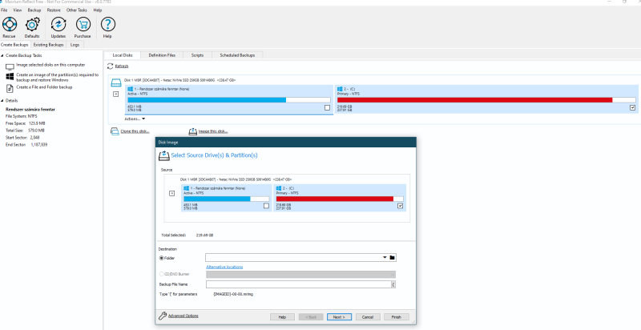The image size is (641, 330).
Task: Select the Folder destination radio button
Action: click(162, 258)
